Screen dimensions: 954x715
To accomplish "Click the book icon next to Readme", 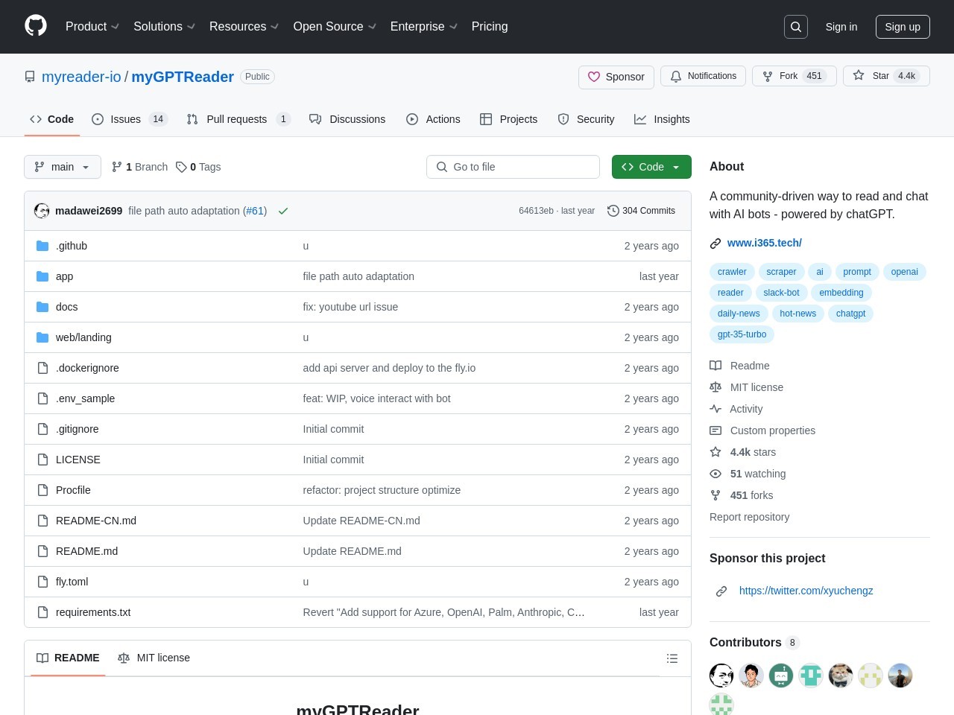I will tap(715, 366).
